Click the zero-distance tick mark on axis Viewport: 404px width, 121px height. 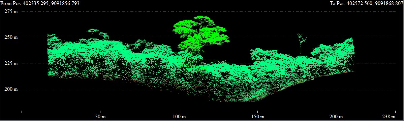(22, 112)
